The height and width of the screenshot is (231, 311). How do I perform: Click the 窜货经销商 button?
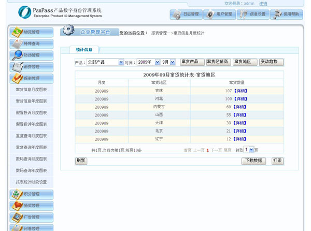coord(218,62)
